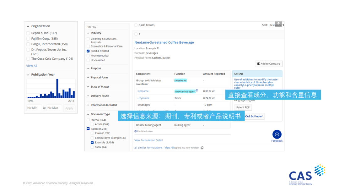Click the Component column header
The image size is (339, 191).
pos(143,74)
